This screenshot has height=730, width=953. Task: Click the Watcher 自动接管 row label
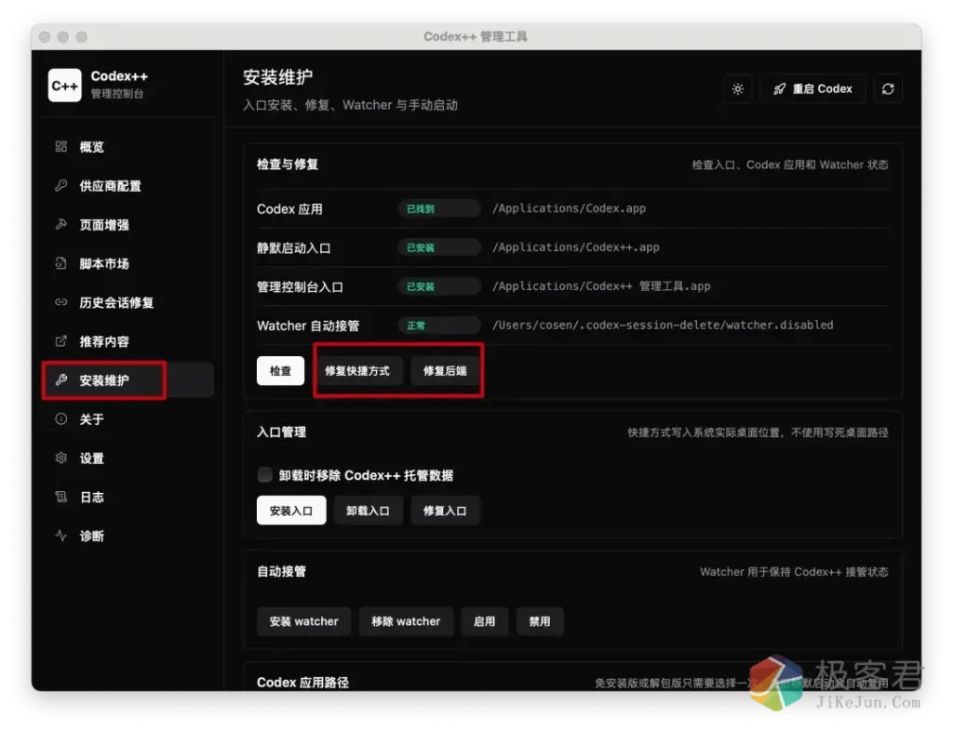[308, 325]
